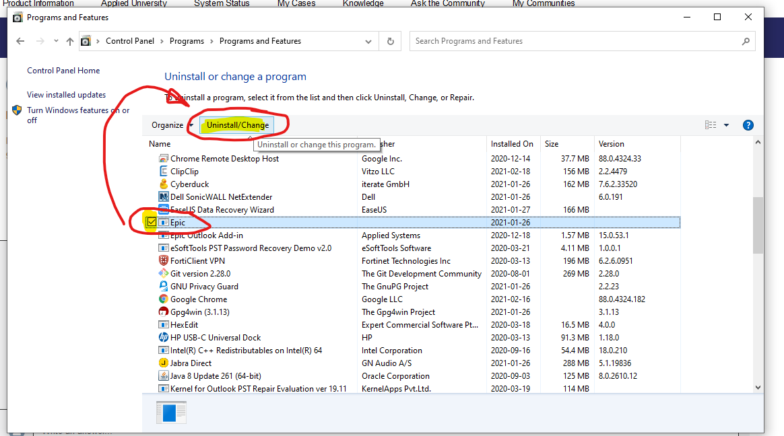Click the Forward navigation arrow
The image size is (784, 436).
pyautogui.click(x=40, y=41)
